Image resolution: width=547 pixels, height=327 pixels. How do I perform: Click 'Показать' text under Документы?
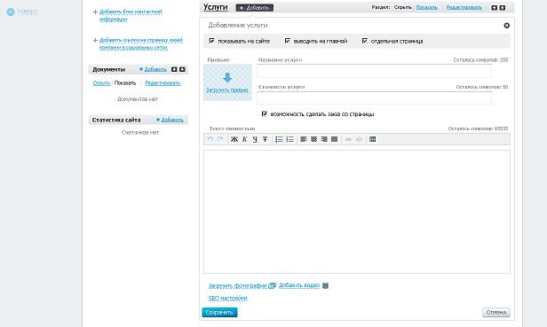pos(125,83)
